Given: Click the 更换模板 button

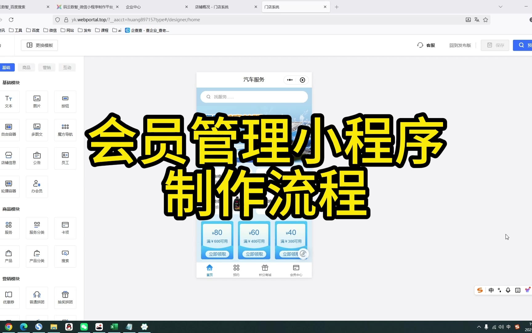Looking at the screenshot, I should tap(39, 45).
